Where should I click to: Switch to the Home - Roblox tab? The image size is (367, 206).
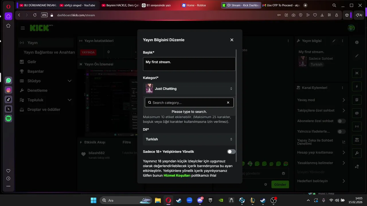tap(200, 5)
